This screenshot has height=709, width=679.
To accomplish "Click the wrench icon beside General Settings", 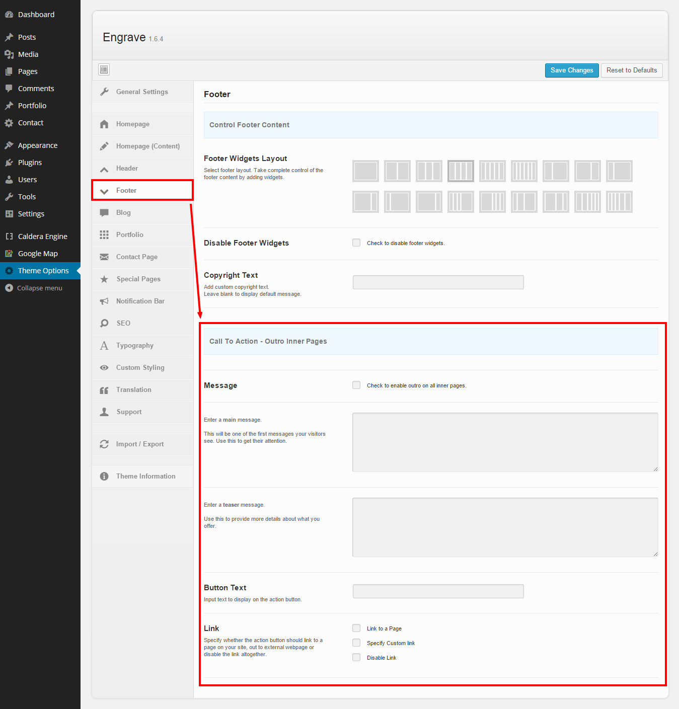I will (x=104, y=92).
